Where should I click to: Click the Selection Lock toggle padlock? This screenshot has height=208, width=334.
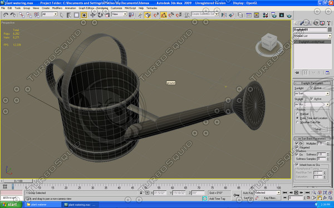pos(141,192)
